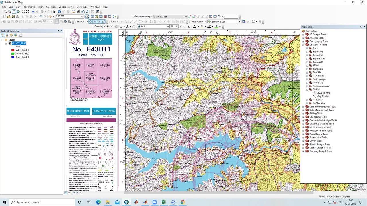Choose the Select Elements arrow tool
367x206 pixels.
pos(54,12)
